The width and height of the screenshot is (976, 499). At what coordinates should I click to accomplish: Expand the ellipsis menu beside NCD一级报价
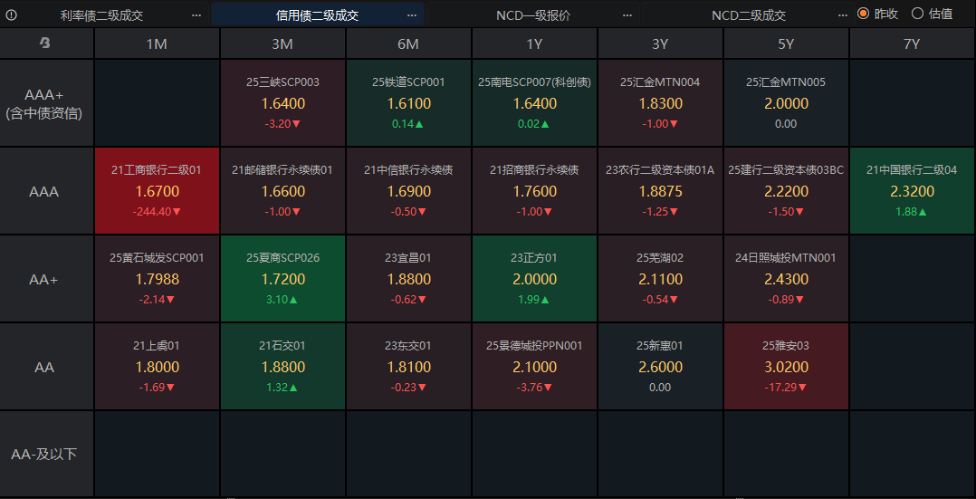click(x=627, y=15)
